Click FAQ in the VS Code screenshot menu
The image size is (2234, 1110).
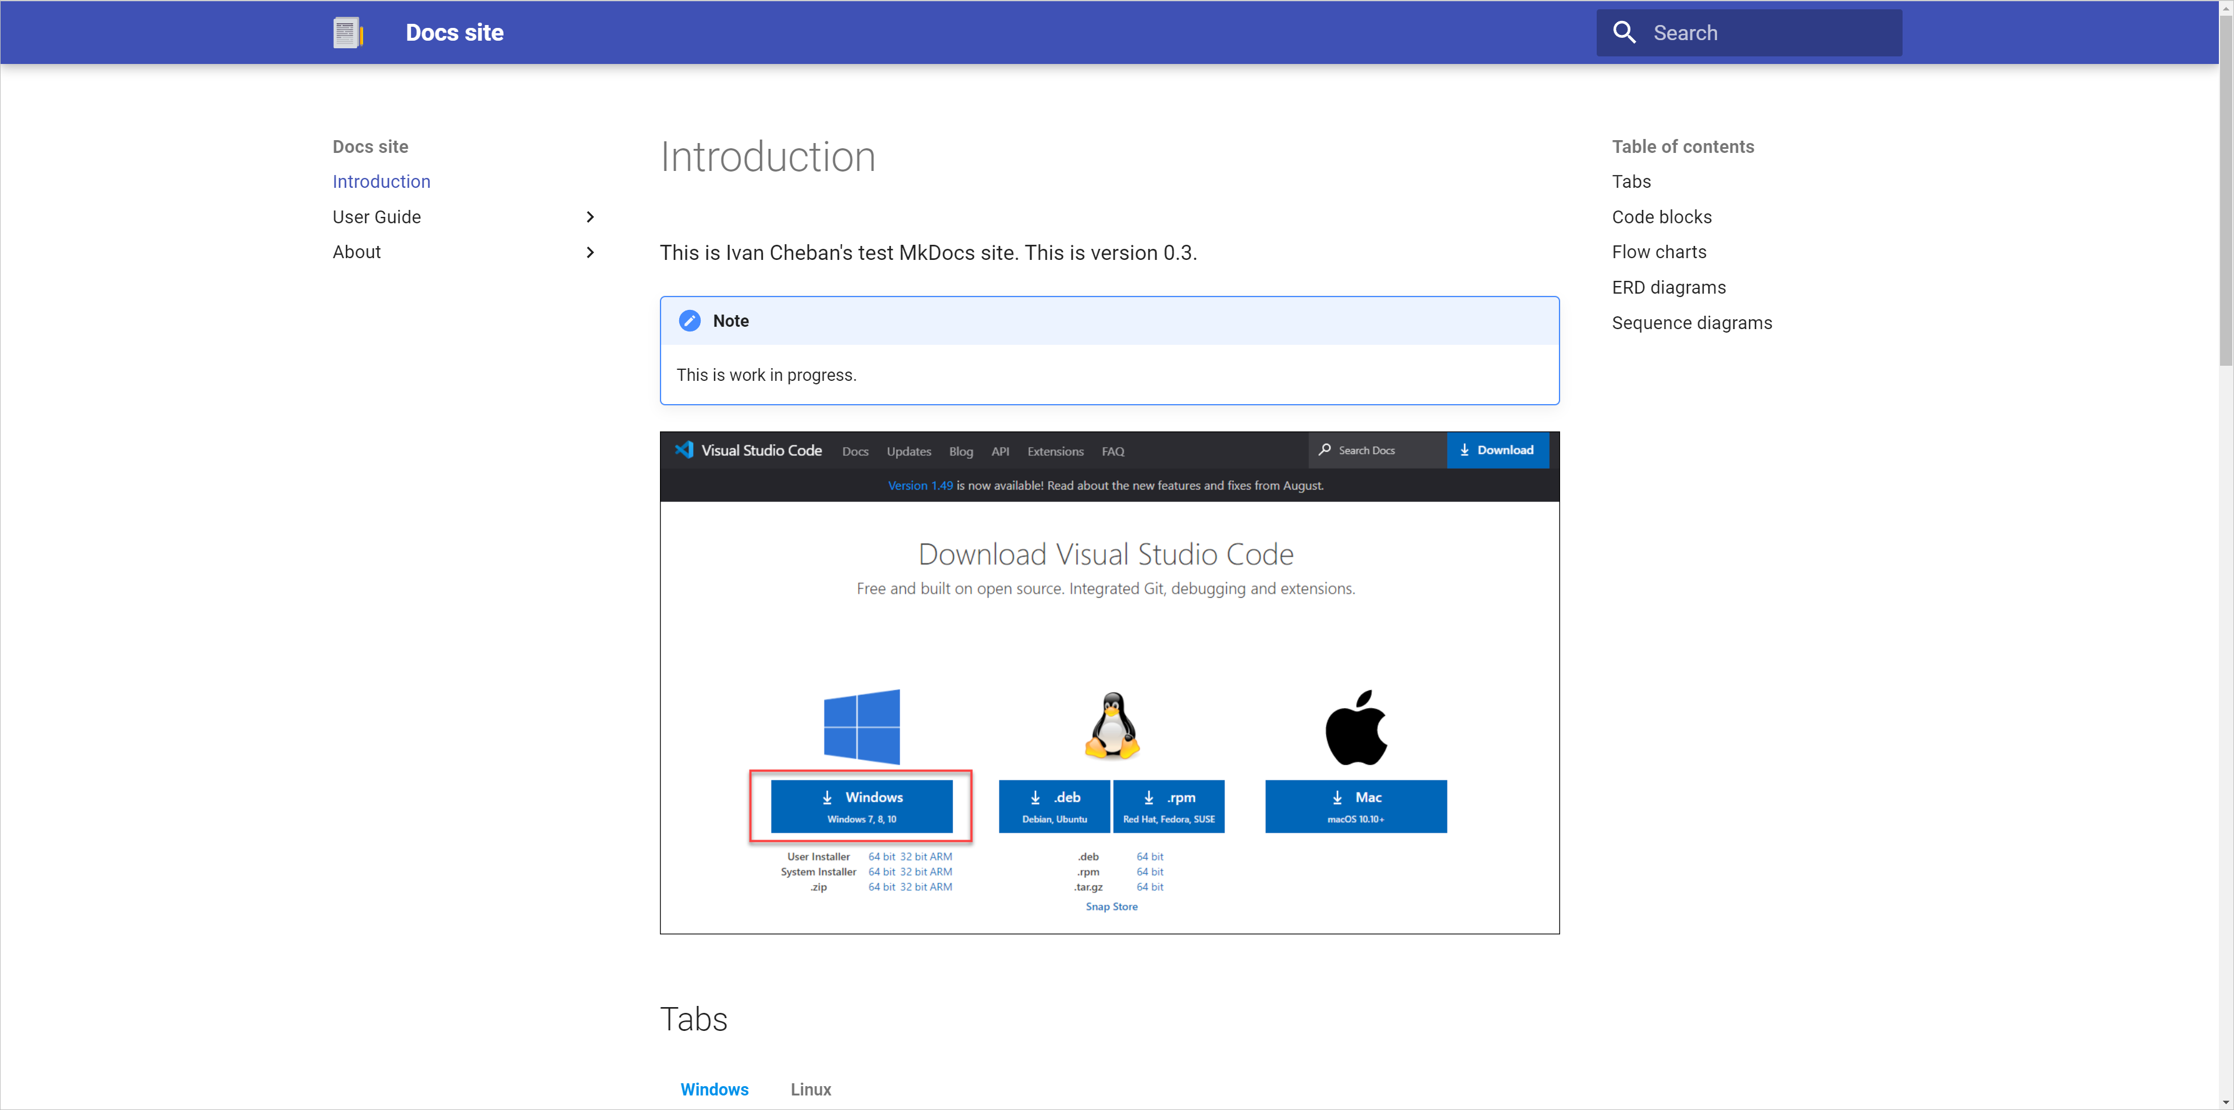click(x=1113, y=451)
